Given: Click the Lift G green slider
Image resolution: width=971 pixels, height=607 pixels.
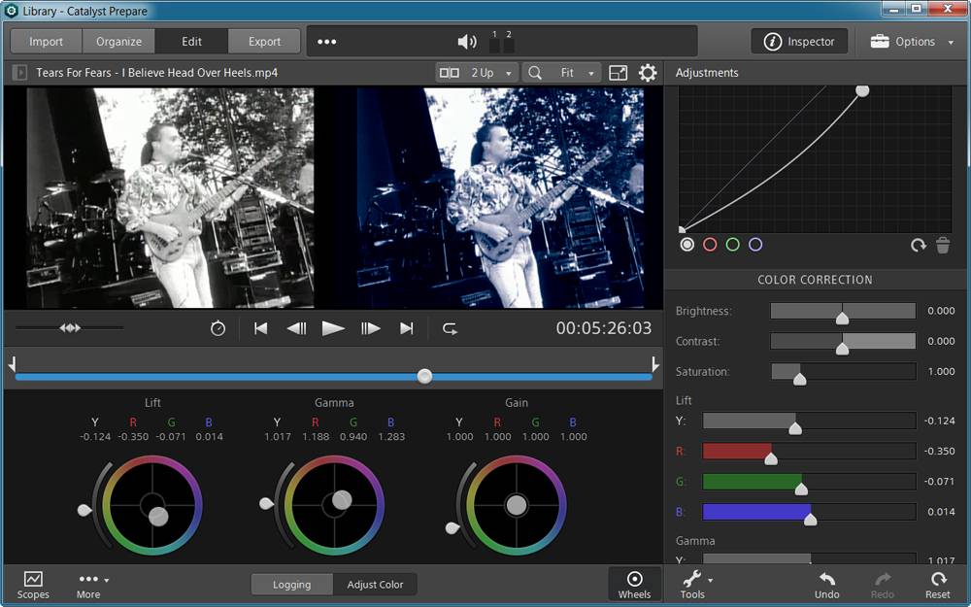Looking at the screenshot, I should [x=809, y=482].
